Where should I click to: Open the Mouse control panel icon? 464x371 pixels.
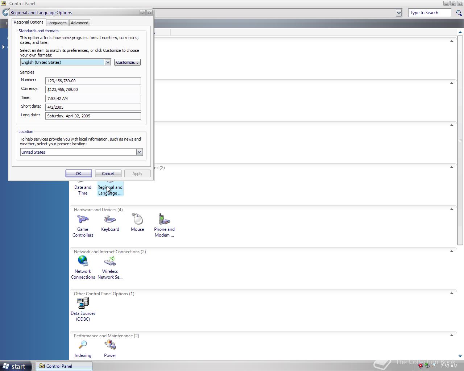[x=137, y=222]
